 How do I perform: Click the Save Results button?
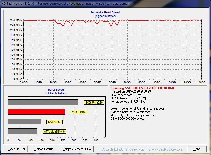(17, 149)
